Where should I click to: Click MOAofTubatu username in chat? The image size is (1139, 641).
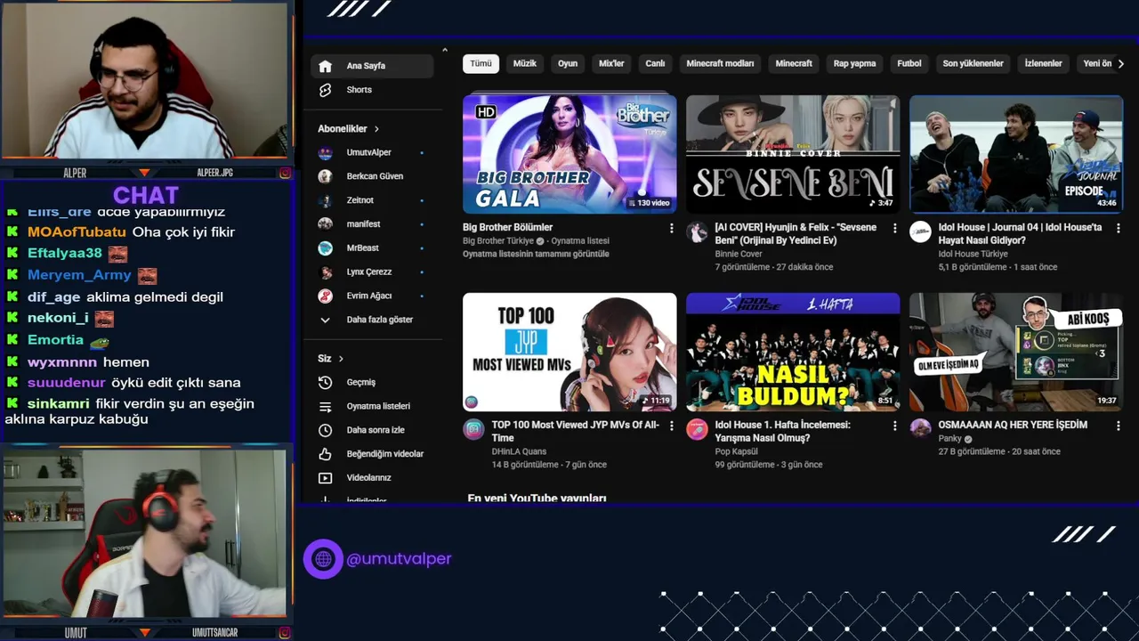point(77,232)
